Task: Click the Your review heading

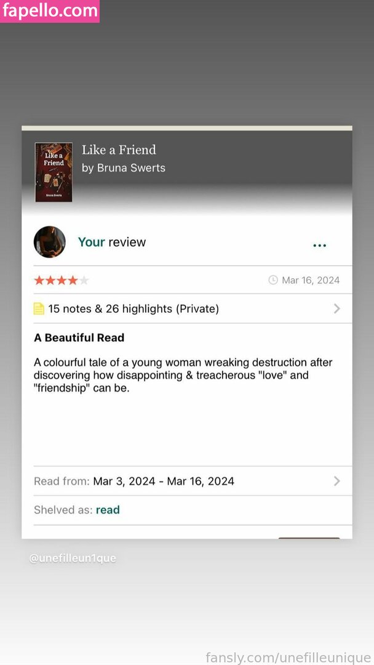Action: tap(112, 242)
